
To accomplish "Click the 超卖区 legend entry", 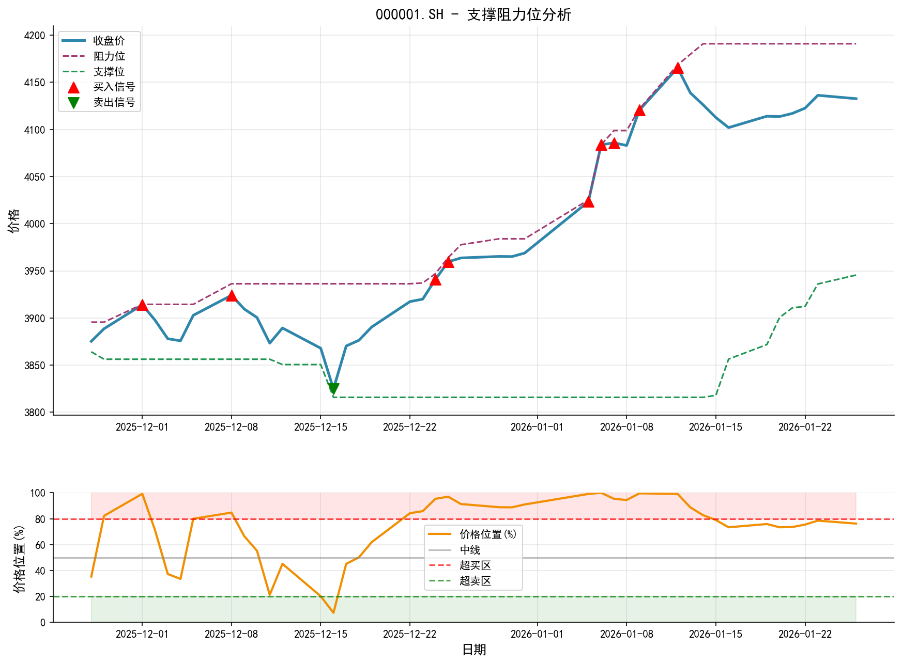I will [x=475, y=581].
